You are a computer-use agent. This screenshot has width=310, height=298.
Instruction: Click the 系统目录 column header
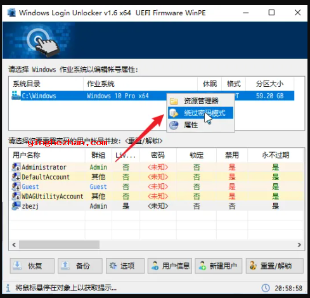point(46,84)
